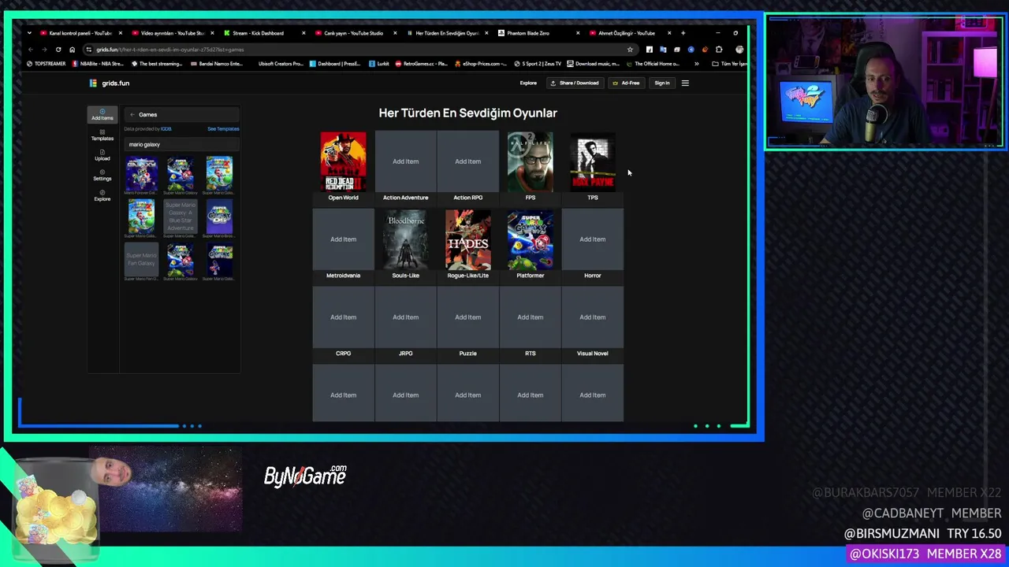The width and height of the screenshot is (1009, 567).
Task: Open the Download music bookmark
Action: tap(593, 64)
